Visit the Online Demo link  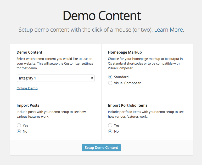click(27, 88)
